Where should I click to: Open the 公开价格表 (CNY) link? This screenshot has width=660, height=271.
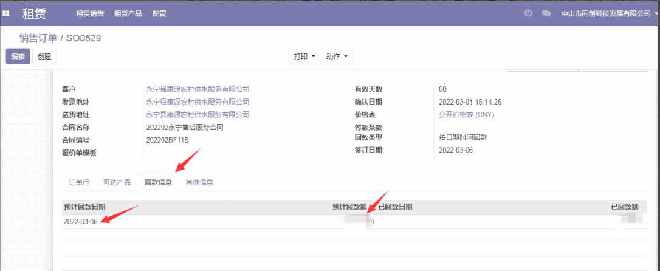click(x=466, y=115)
